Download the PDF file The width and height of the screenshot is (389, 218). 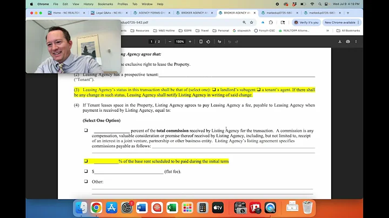pyautogui.click(x=340, y=42)
